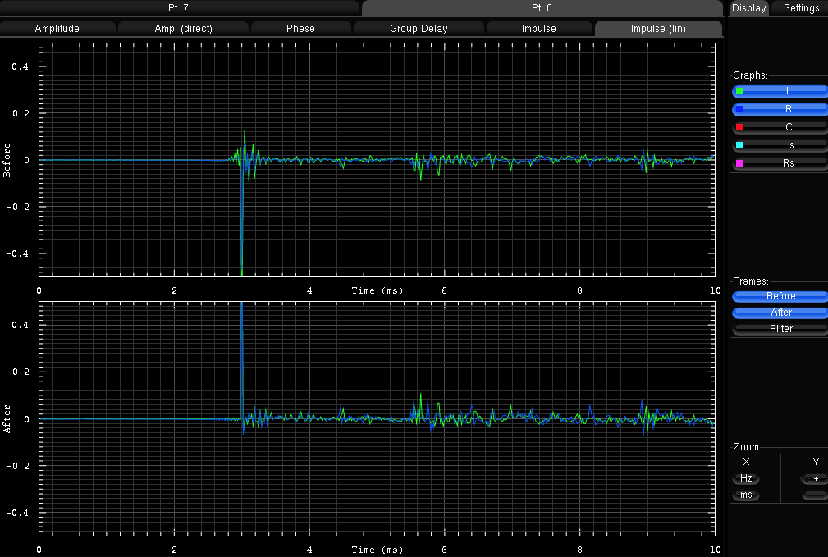
Task: Show the Filter frame
Action: pyautogui.click(x=780, y=329)
